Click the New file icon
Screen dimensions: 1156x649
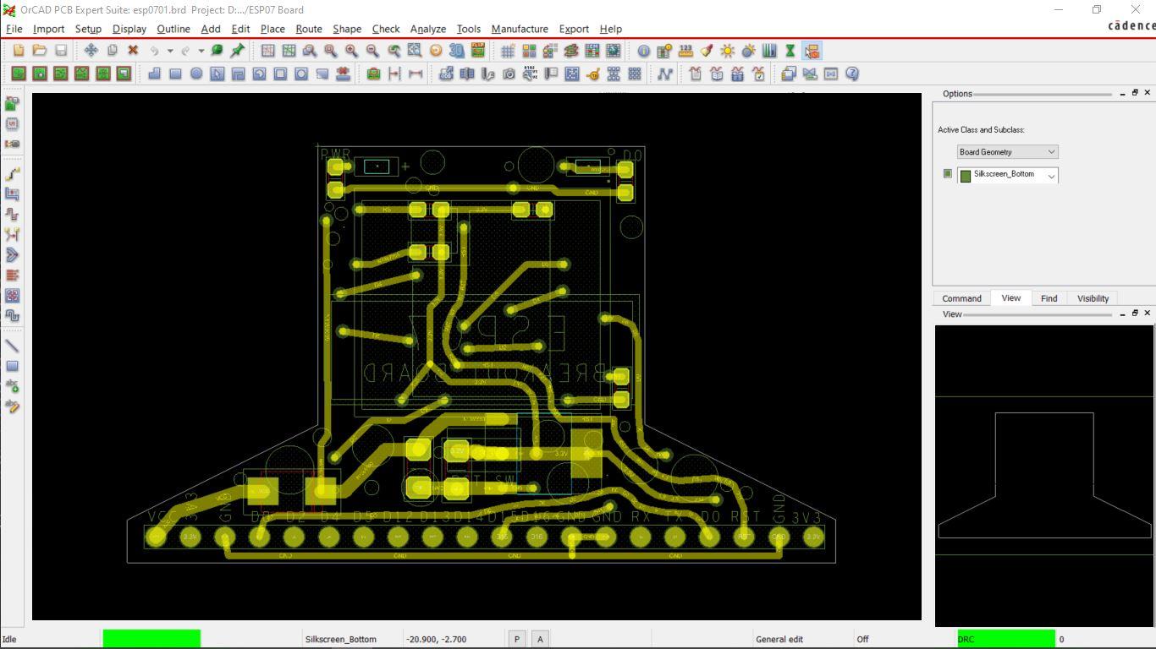[19, 51]
